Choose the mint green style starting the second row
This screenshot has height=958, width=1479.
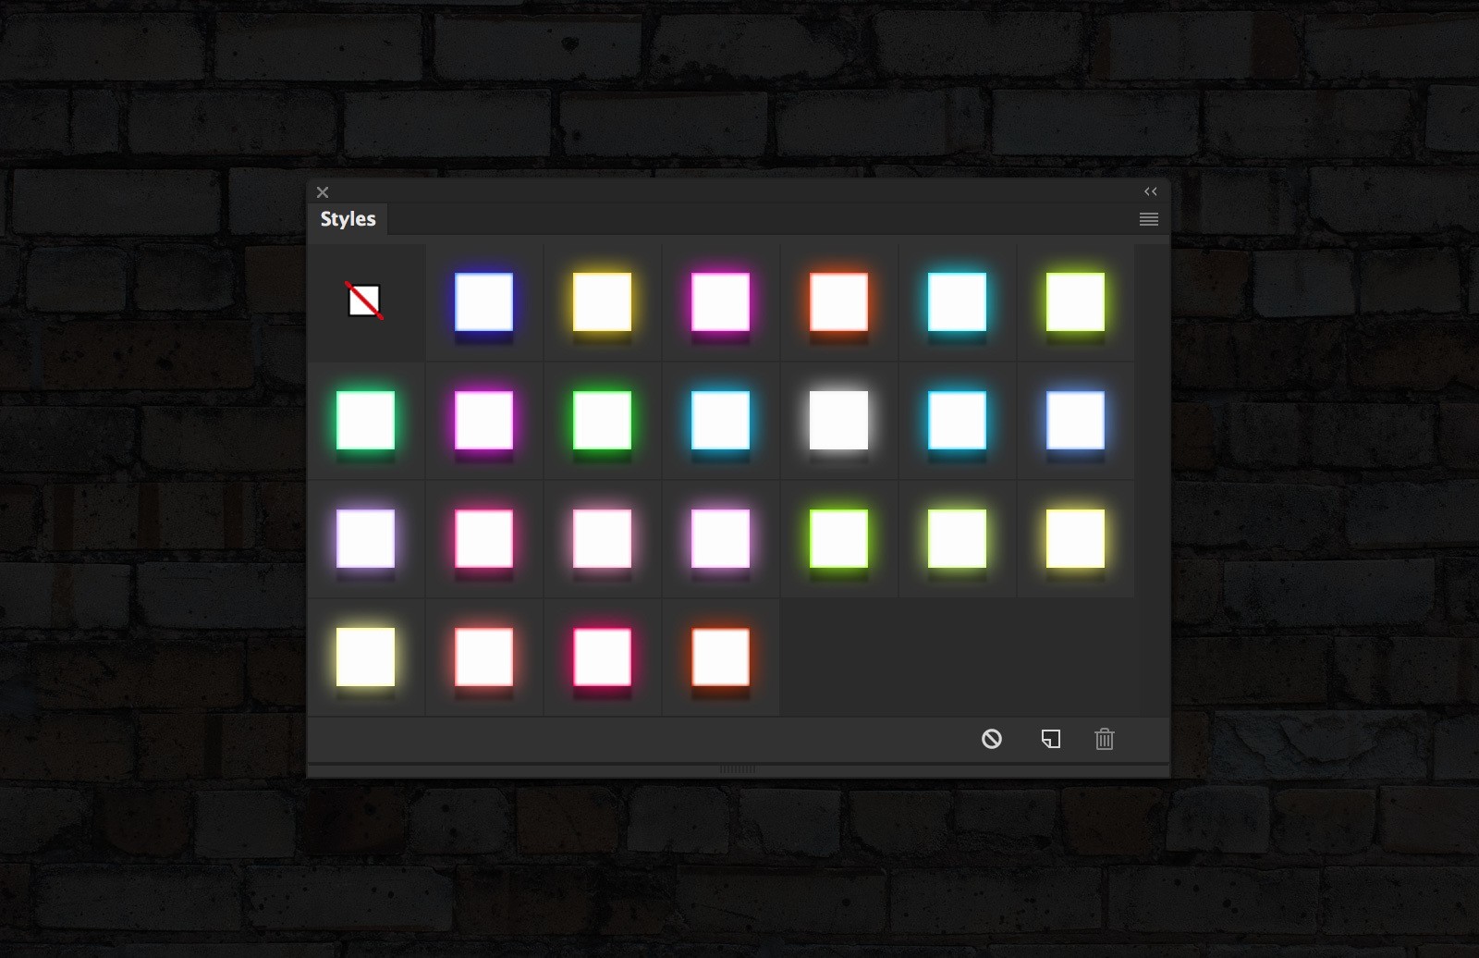[365, 420]
